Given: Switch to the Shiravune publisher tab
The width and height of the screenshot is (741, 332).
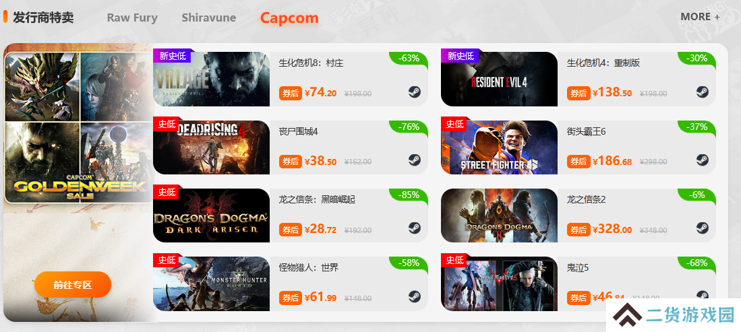Looking at the screenshot, I should [x=208, y=18].
